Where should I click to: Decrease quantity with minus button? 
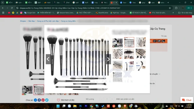tap(102, 99)
